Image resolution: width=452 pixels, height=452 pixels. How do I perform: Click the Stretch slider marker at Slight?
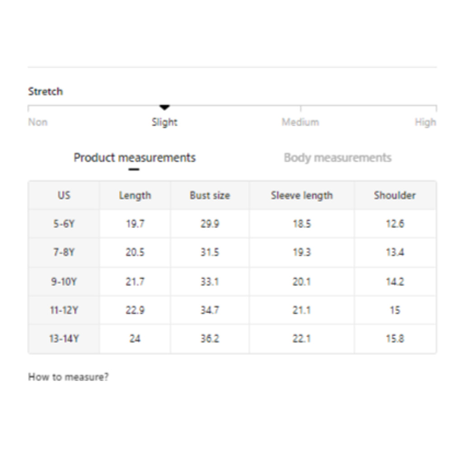[165, 108]
